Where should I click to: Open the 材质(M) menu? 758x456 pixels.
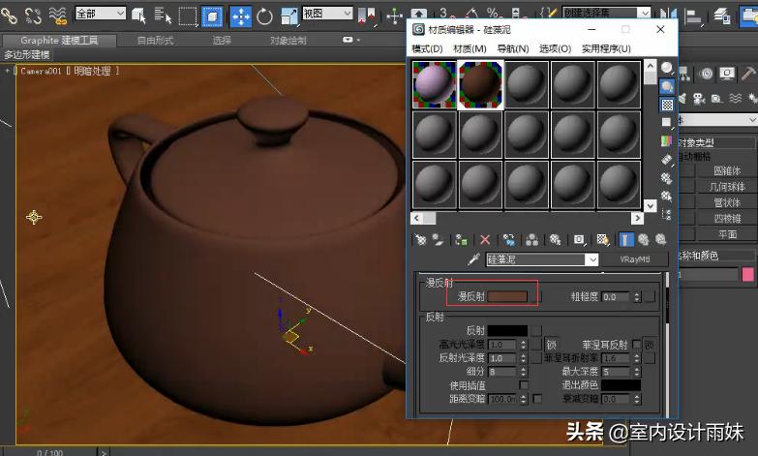tap(470, 48)
